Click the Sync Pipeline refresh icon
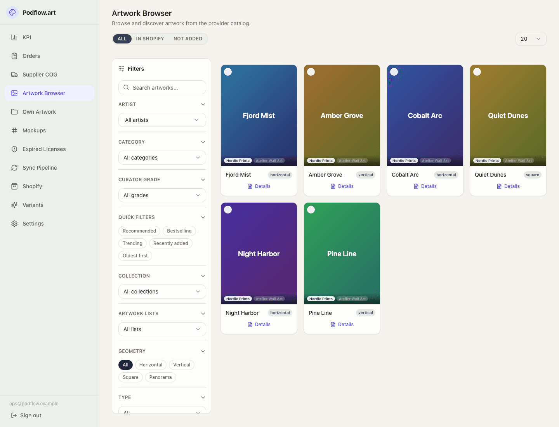 tap(14, 168)
